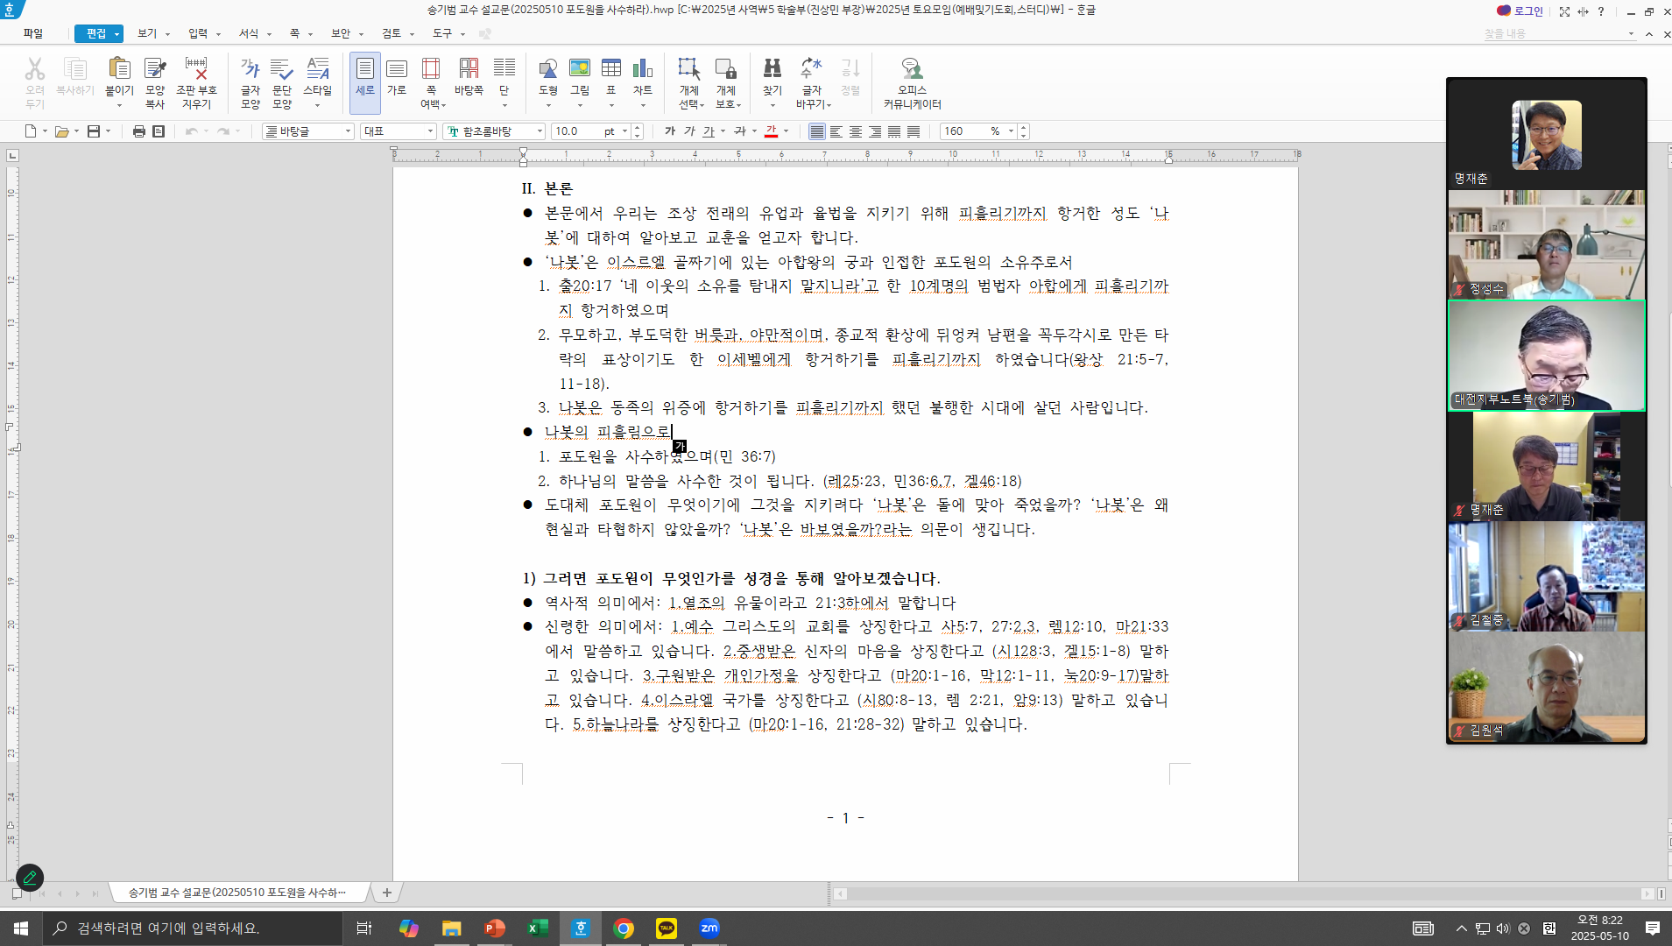Toggle center alignment button
The height and width of the screenshot is (946, 1672).
856,131
